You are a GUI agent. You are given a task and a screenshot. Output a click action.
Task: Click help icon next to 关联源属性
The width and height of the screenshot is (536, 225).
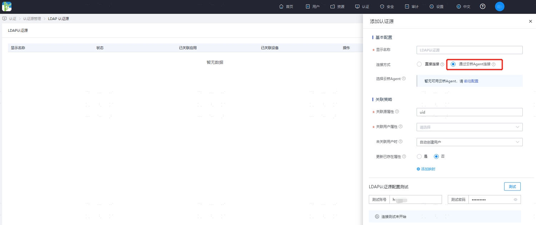point(397,112)
